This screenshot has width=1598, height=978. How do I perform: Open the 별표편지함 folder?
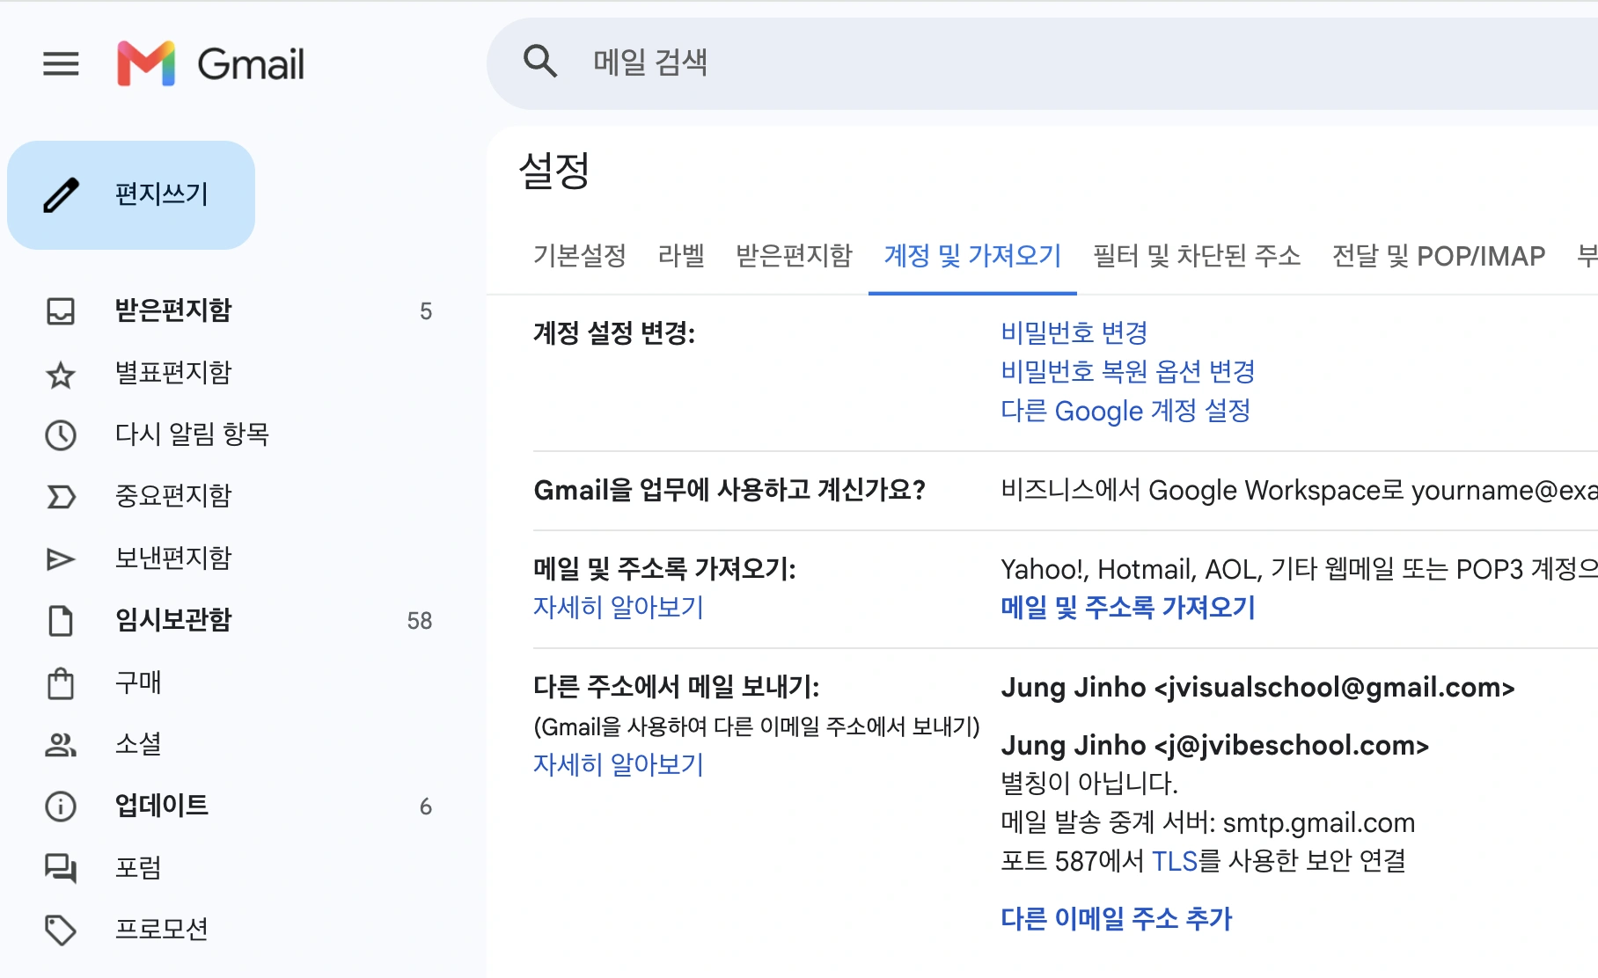pos(173,372)
